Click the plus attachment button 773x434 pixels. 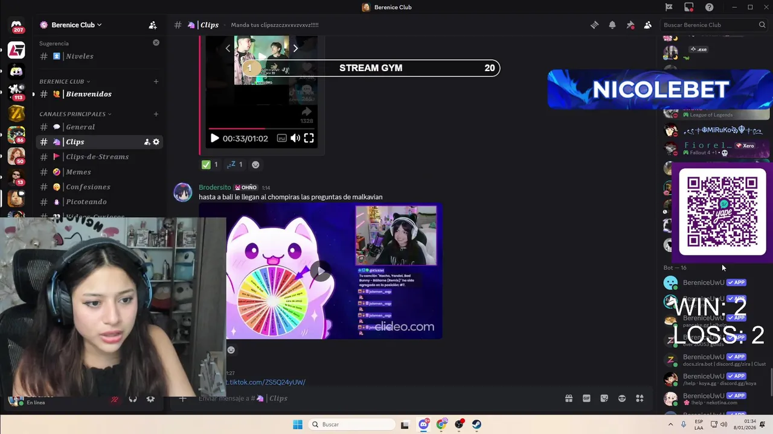click(x=182, y=398)
